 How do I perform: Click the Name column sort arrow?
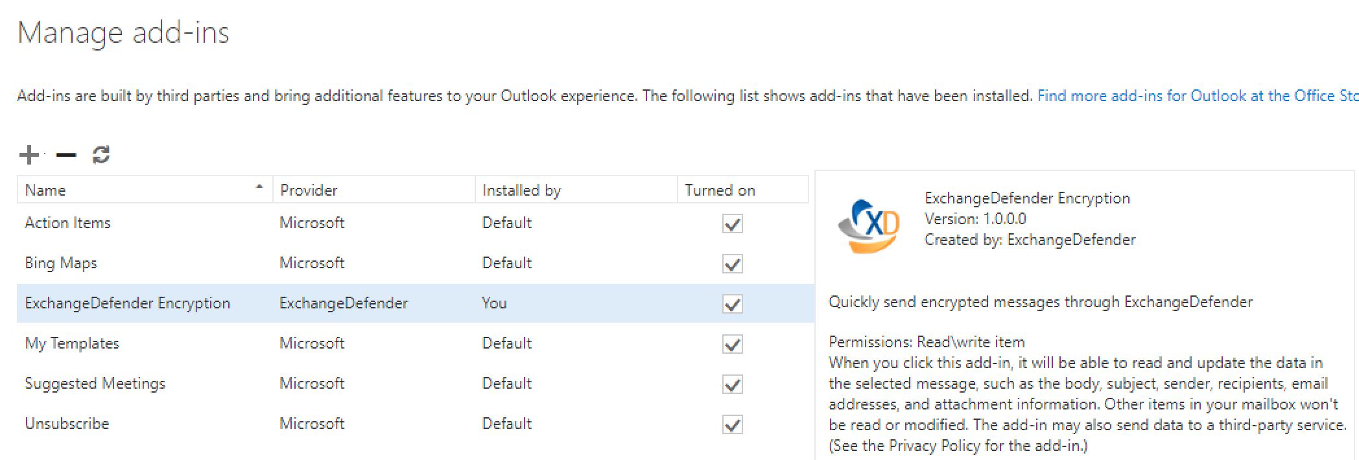(x=259, y=187)
